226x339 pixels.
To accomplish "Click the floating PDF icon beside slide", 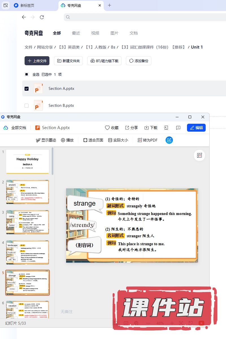I will tap(200, 155).
